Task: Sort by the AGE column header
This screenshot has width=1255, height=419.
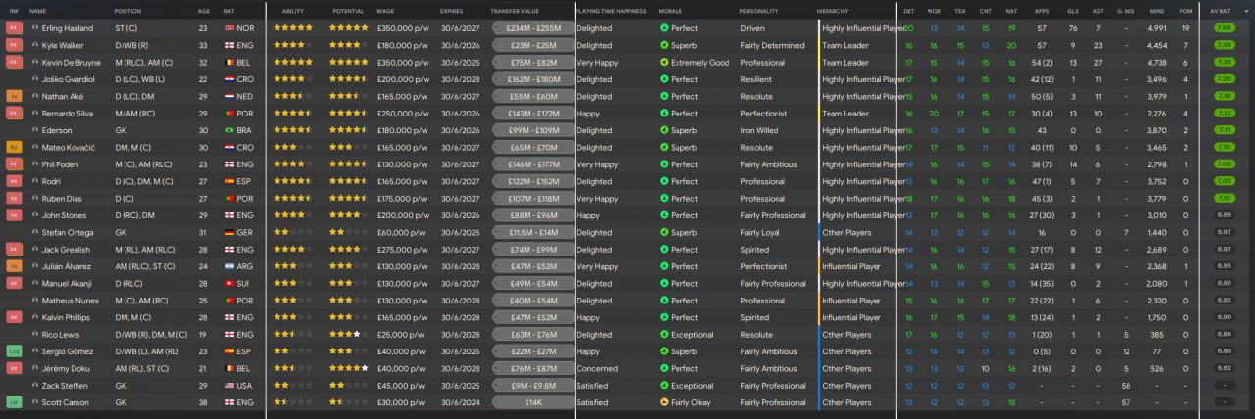Action: point(203,10)
